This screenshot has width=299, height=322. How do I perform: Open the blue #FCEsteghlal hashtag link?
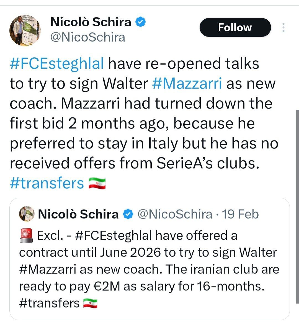(x=57, y=63)
